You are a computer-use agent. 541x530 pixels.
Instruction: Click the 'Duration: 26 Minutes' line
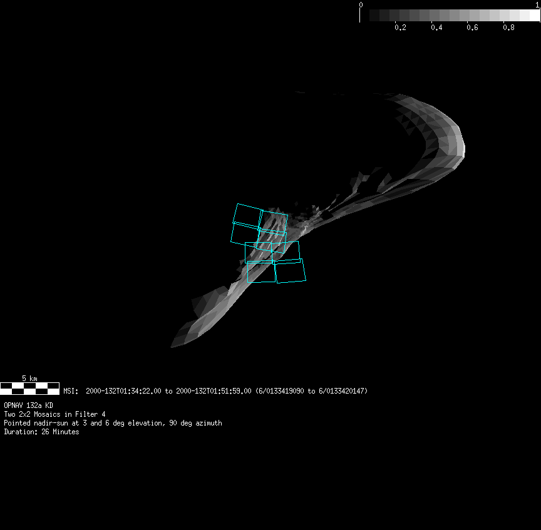point(41,432)
